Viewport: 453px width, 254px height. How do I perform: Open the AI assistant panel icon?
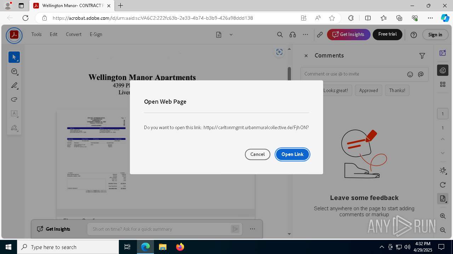443,53
